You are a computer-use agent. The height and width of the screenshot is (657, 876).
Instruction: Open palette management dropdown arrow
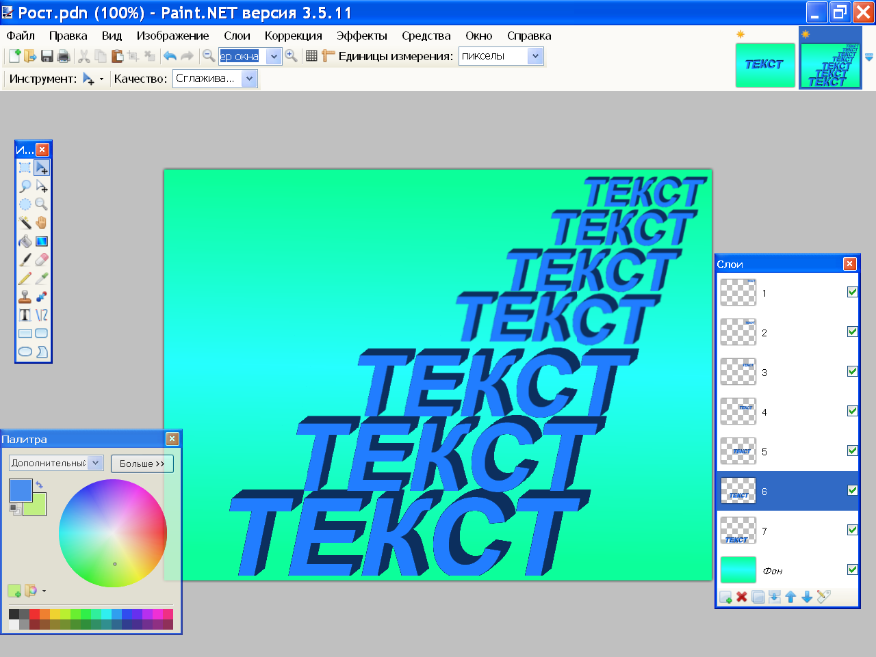tap(44, 591)
